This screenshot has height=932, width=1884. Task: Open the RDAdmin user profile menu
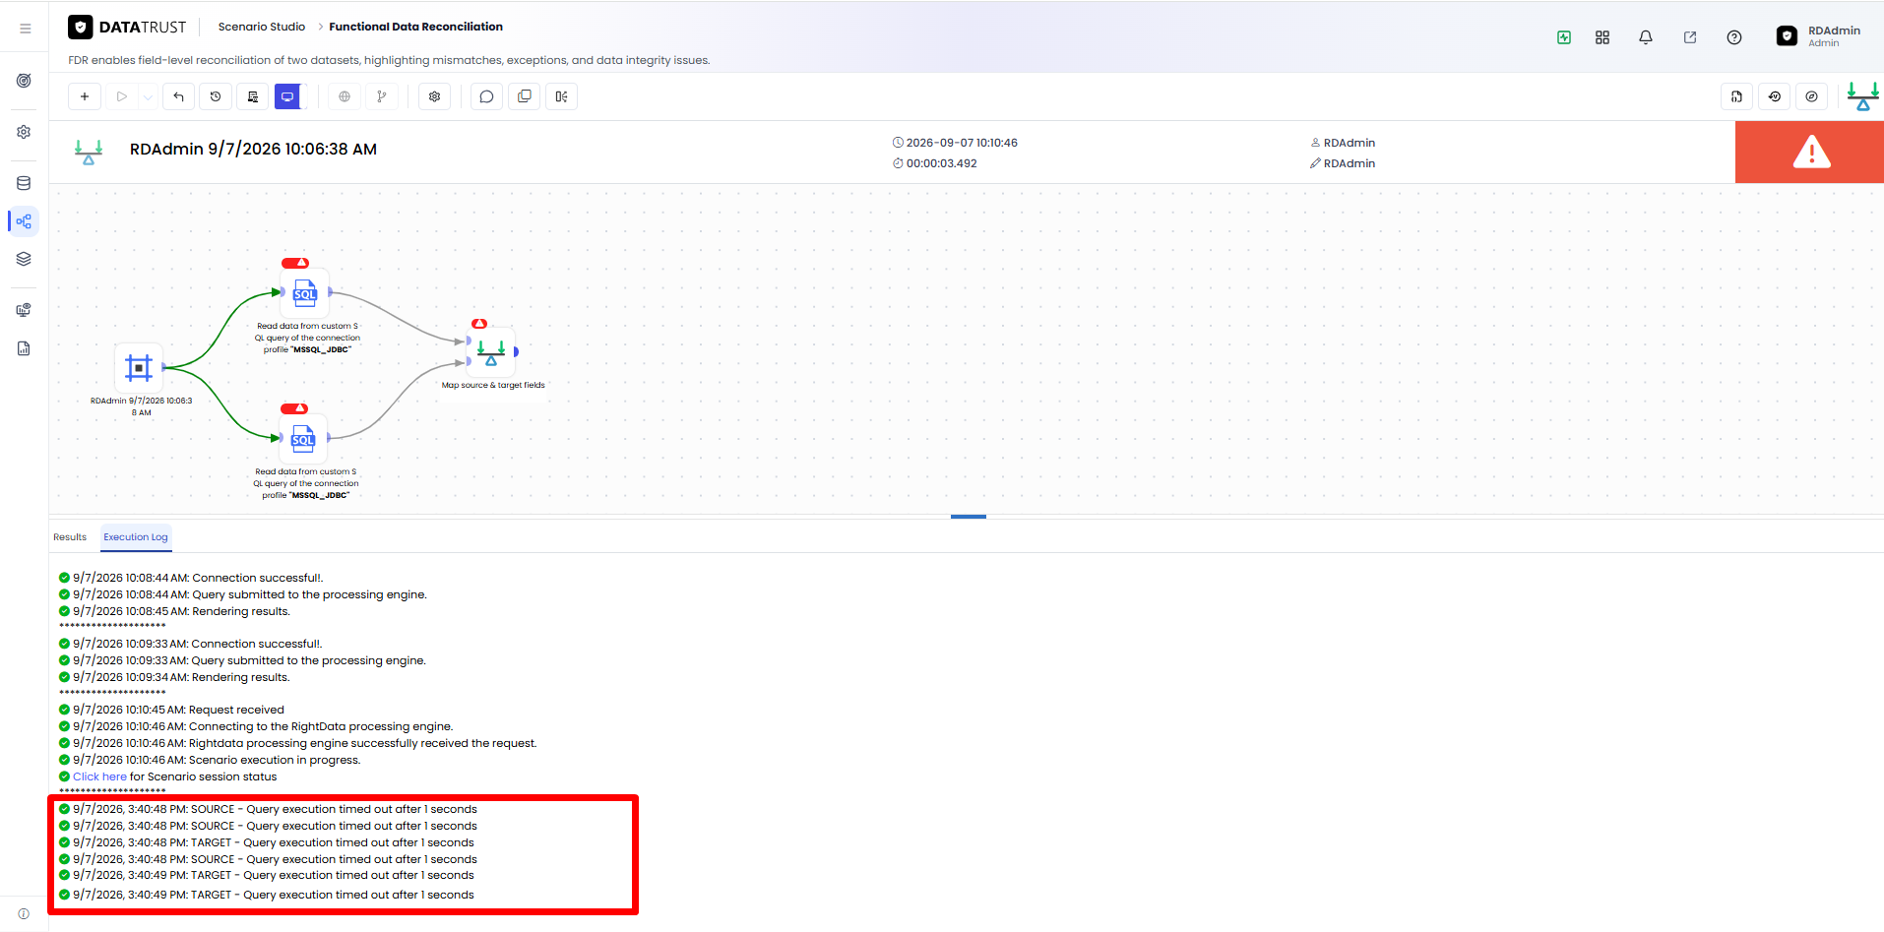pyautogui.click(x=1819, y=36)
